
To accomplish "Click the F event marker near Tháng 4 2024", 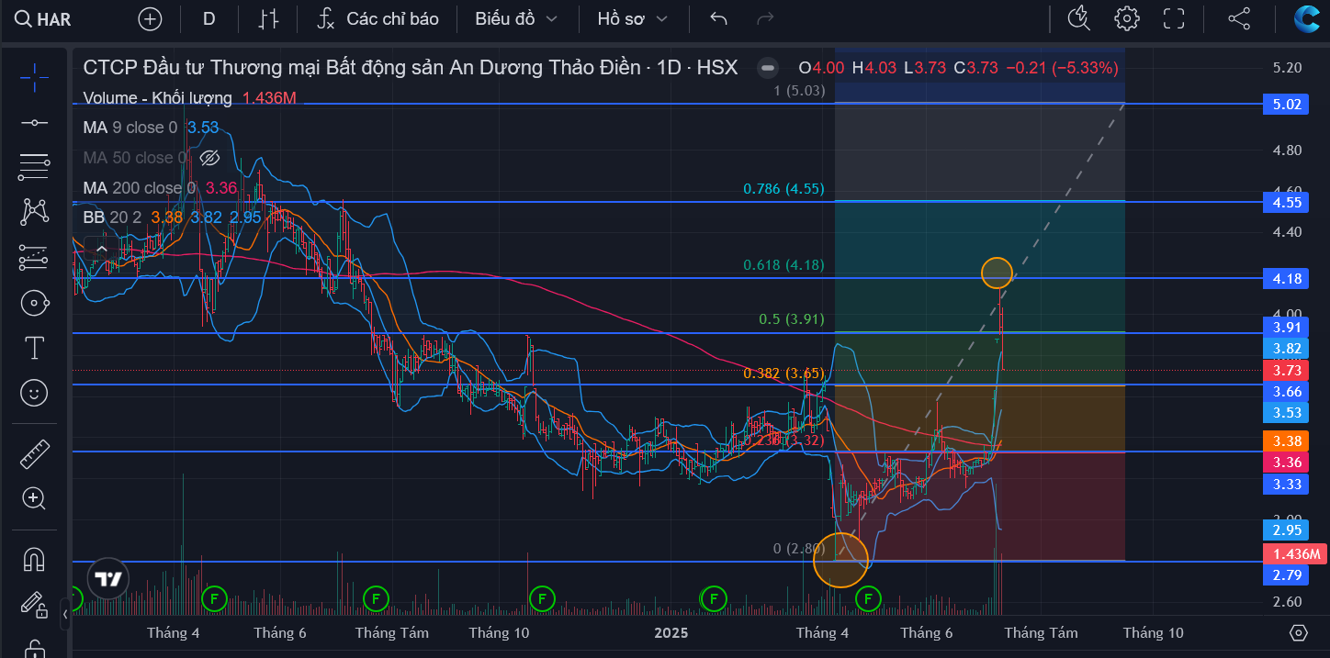I will [x=213, y=599].
